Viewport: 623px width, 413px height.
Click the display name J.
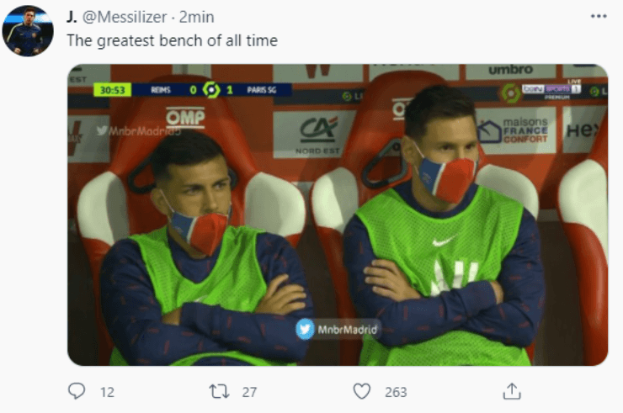(x=72, y=17)
